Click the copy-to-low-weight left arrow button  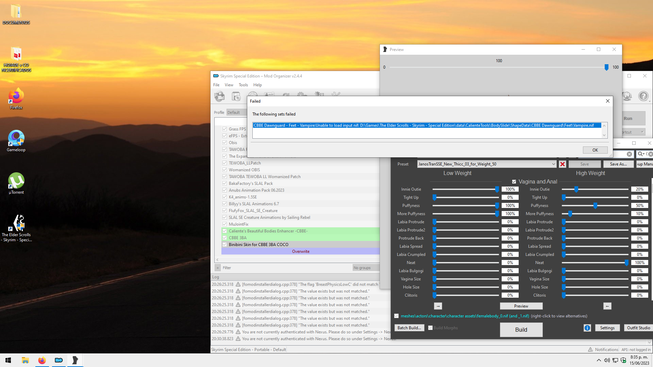[607, 306]
